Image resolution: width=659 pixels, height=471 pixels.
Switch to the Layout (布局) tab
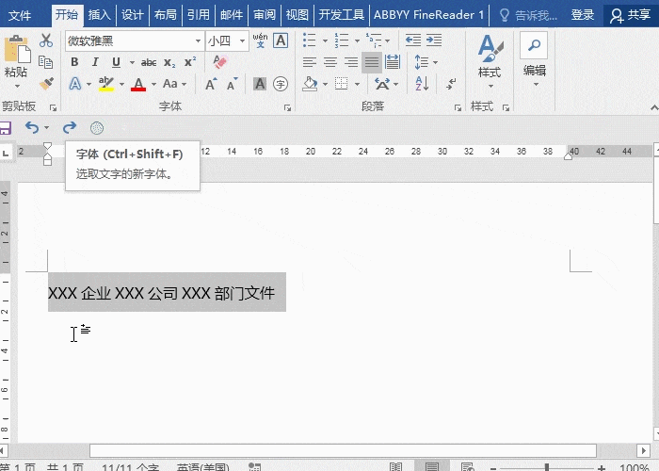pyautogui.click(x=165, y=15)
